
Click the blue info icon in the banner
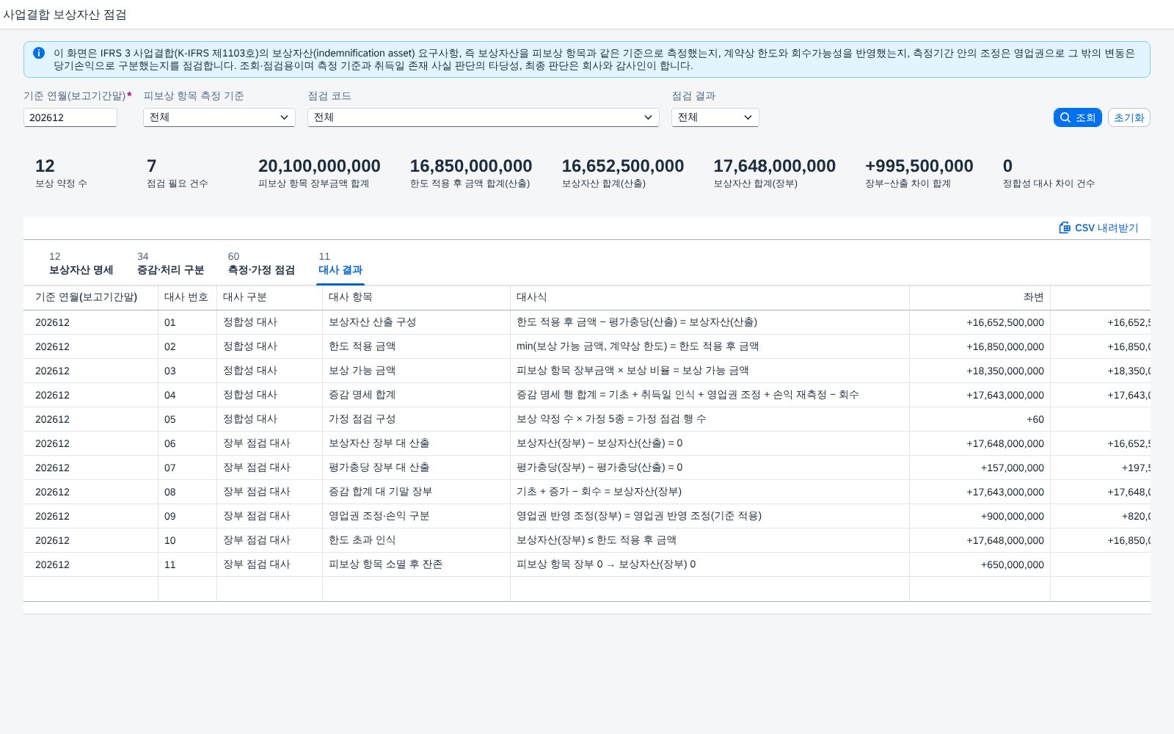(x=39, y=54)
